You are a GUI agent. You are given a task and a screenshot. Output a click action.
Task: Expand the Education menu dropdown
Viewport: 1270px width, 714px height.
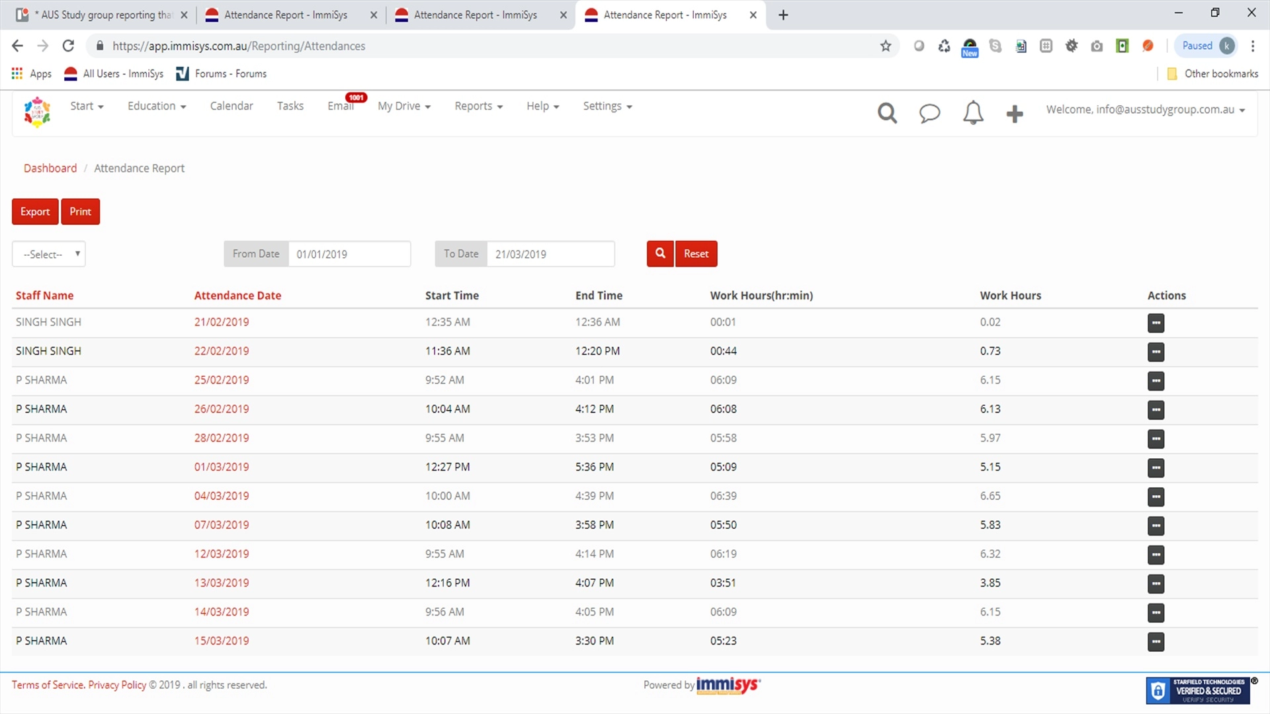click(156, 106)
